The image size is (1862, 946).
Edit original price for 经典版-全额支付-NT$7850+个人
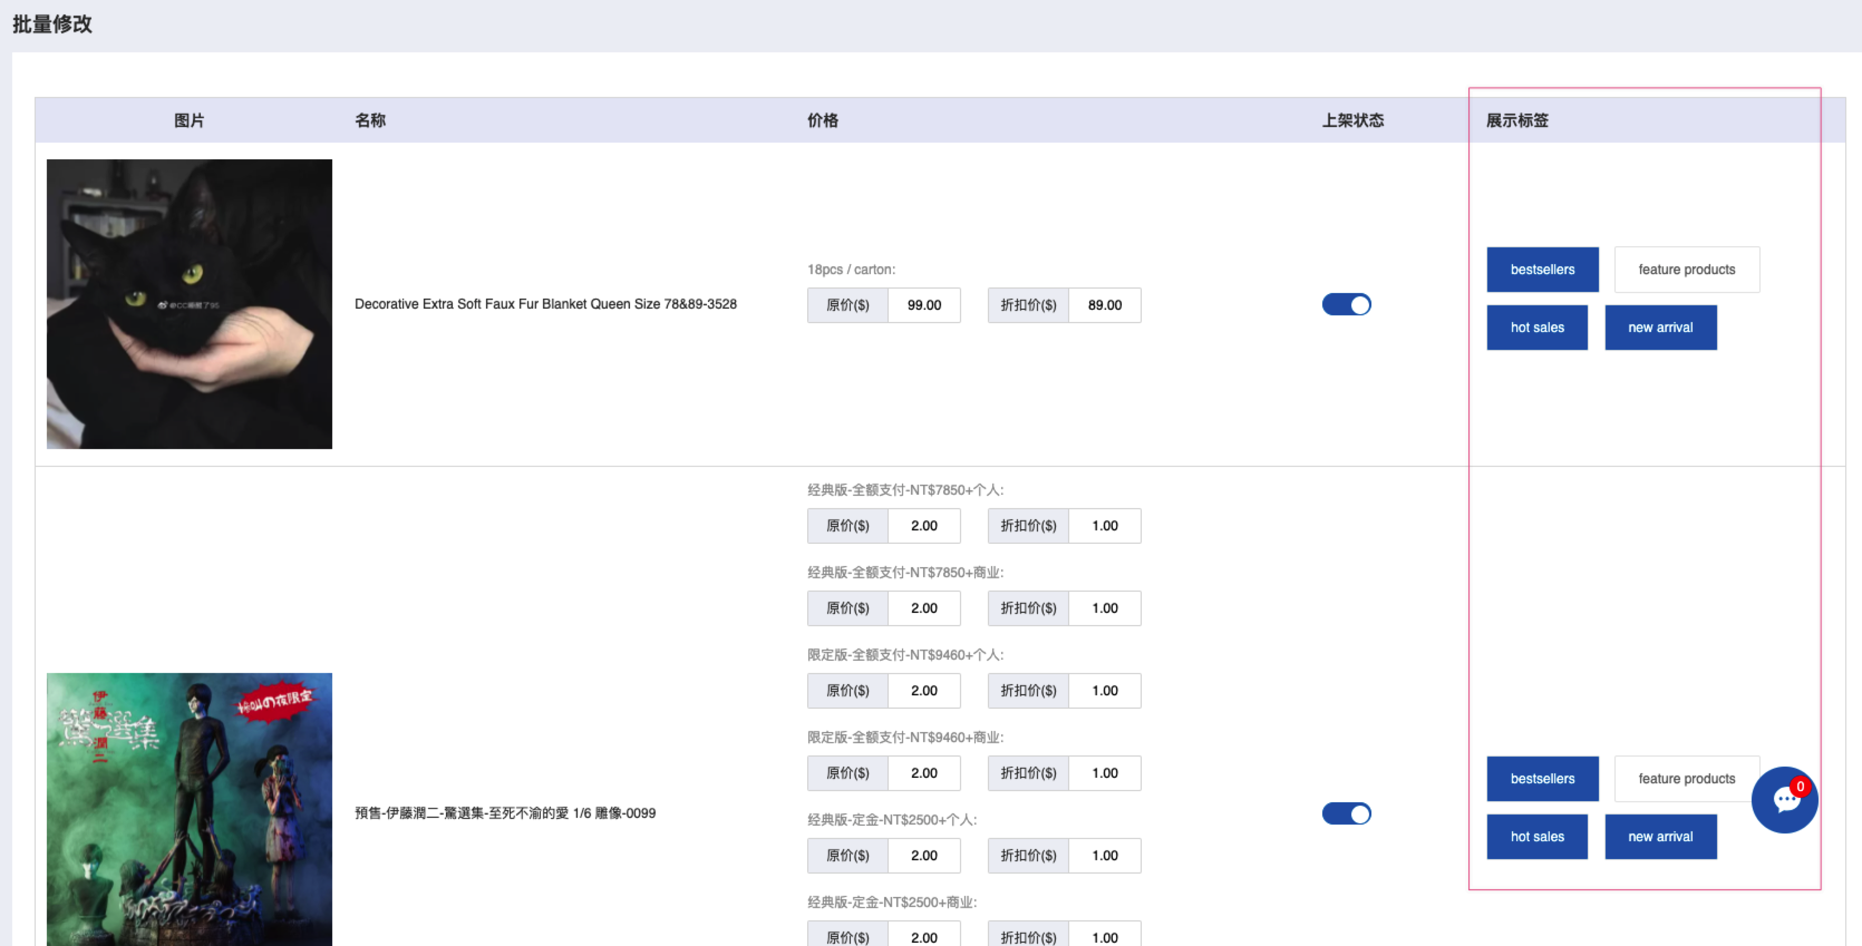[x=924, y=526]
